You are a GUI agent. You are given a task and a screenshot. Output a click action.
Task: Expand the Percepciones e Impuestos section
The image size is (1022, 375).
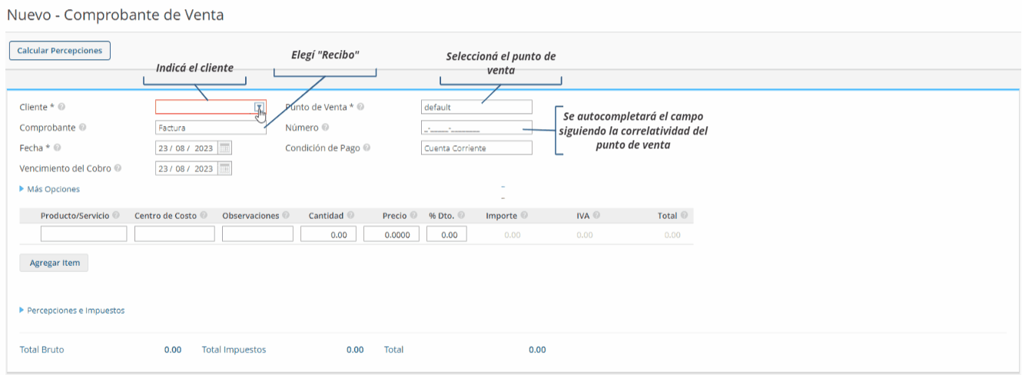72,310
